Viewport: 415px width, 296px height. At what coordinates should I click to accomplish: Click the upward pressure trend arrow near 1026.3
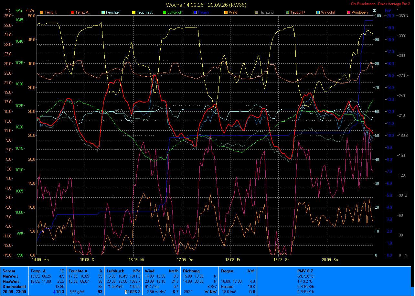125,292
